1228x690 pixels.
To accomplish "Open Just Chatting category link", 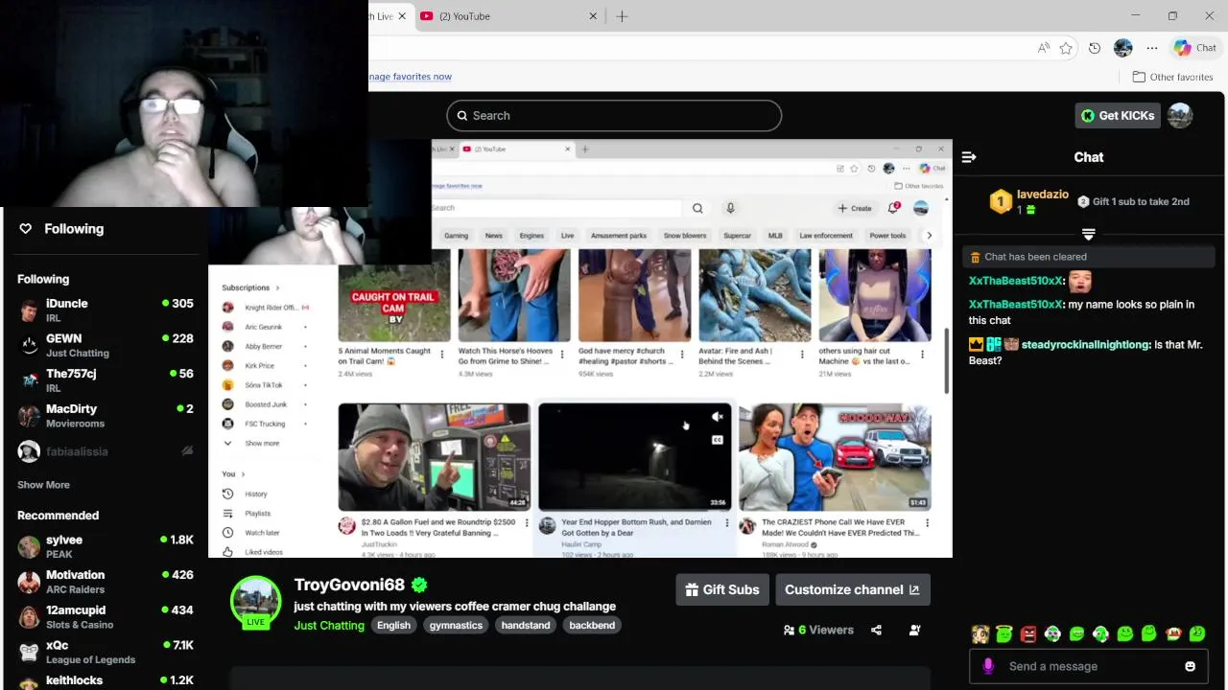I will tap(329, 626).
